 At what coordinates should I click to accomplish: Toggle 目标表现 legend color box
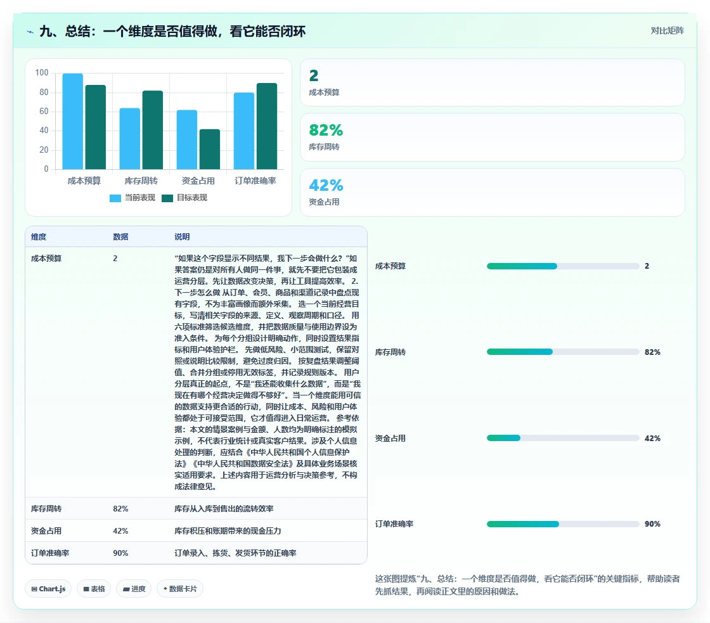[167, 198]
